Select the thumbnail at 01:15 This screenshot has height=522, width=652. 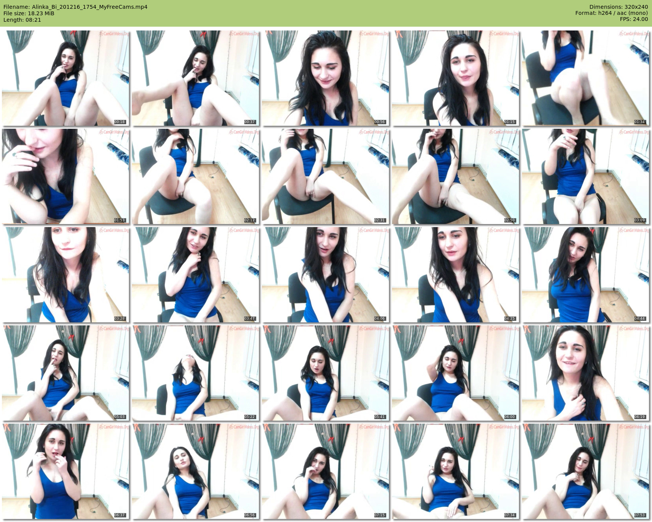pyautogui.click(x=455, y=78)
